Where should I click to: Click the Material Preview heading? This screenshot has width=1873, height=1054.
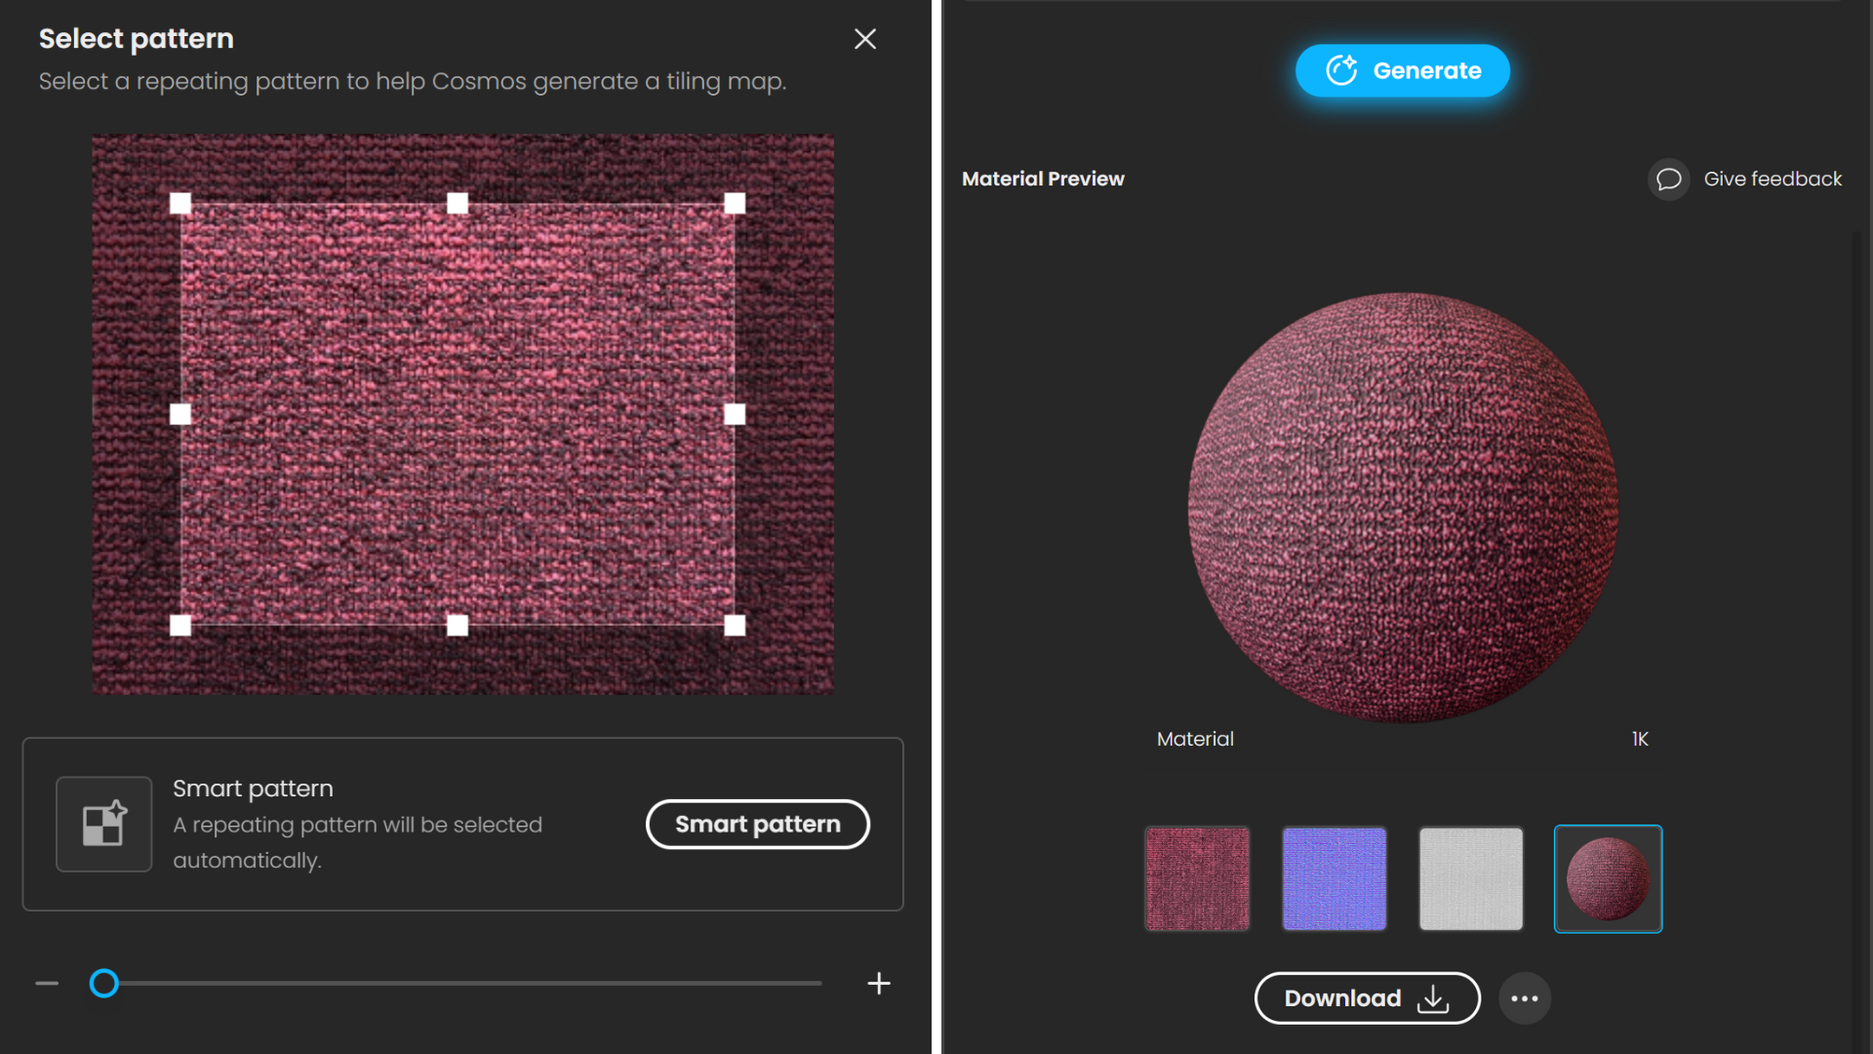tap(1043, 179)
